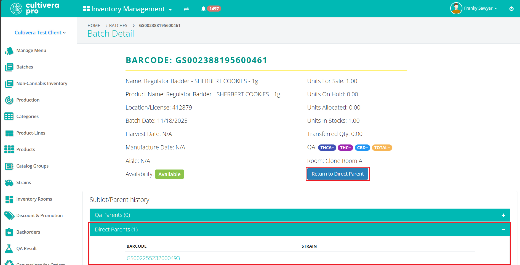Screen dimensions: 520x265
Task: Select Product-Lines in the sidebar
Action: [31, 133]
